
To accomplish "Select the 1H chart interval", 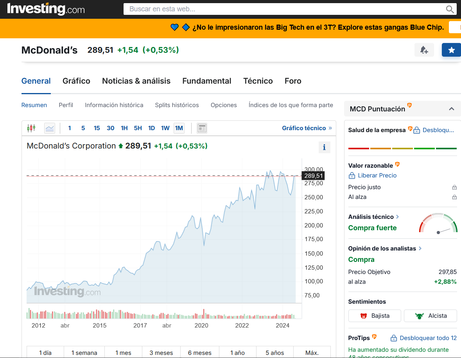I will (x=124, y=128).
